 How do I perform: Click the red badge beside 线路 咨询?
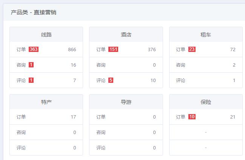coord(31,65)
